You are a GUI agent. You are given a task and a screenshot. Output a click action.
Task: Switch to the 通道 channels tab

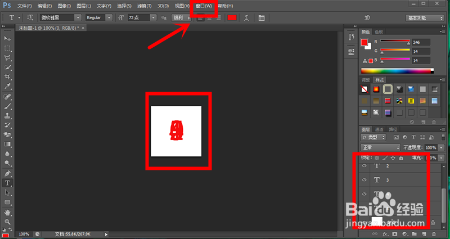pyautogui.click(x=379, y=129)
